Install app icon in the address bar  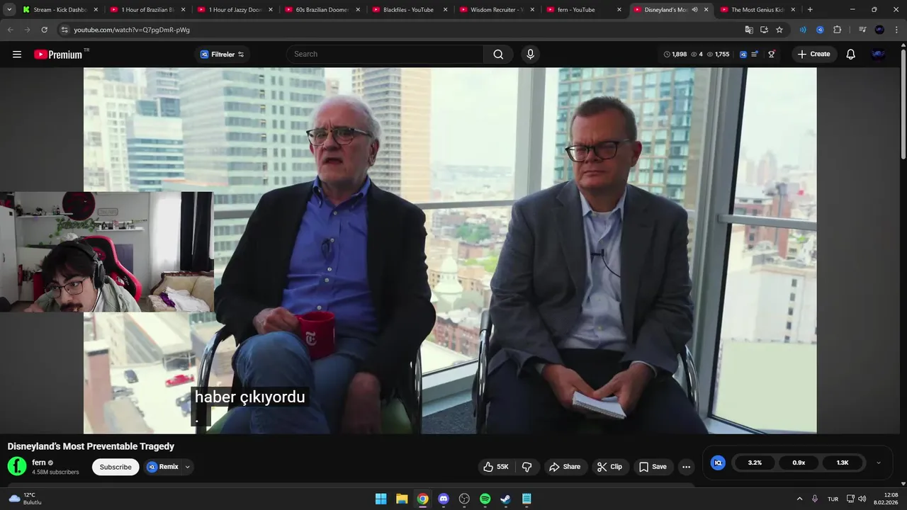tap(764, 30)
